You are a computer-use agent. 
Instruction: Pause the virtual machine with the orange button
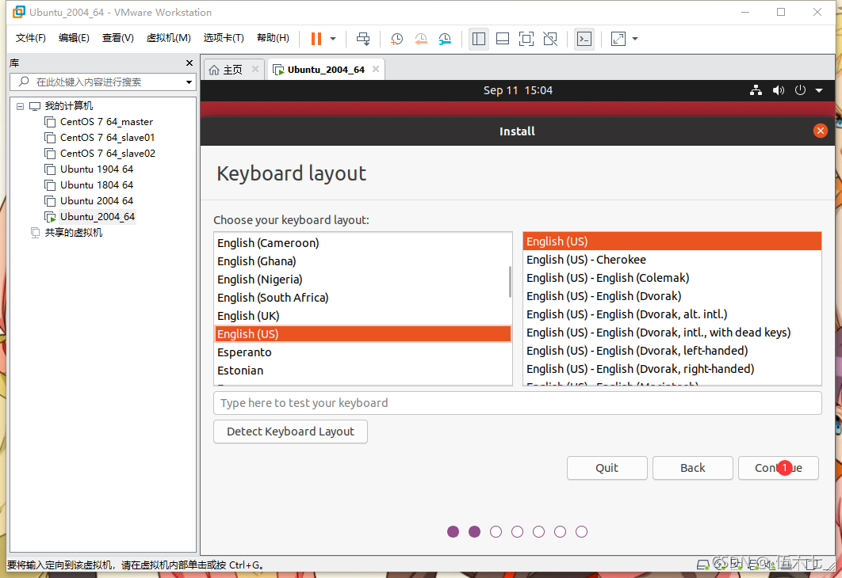(316, 39)
